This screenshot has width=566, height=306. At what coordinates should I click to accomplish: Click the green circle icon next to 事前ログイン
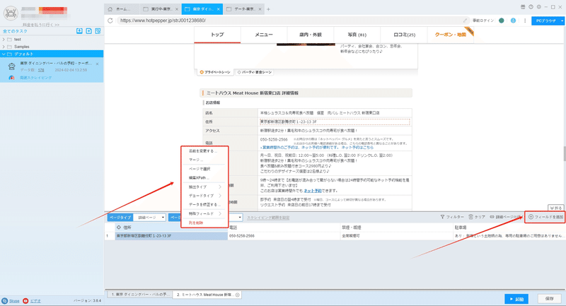click(x=502, y=20)
